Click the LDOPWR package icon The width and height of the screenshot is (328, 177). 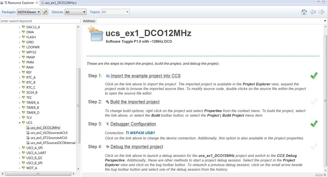(24, 47)
